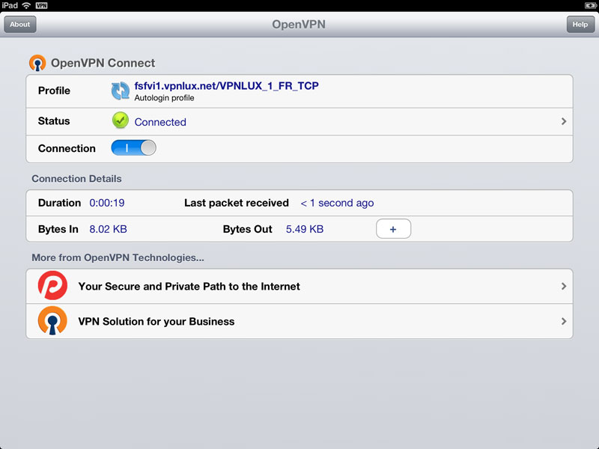599x449 pixels.
Task: Select the fsfvi1.vpnlux.net/VPNLUX_1_FR_TCP profile
Action: coord(226,86)
